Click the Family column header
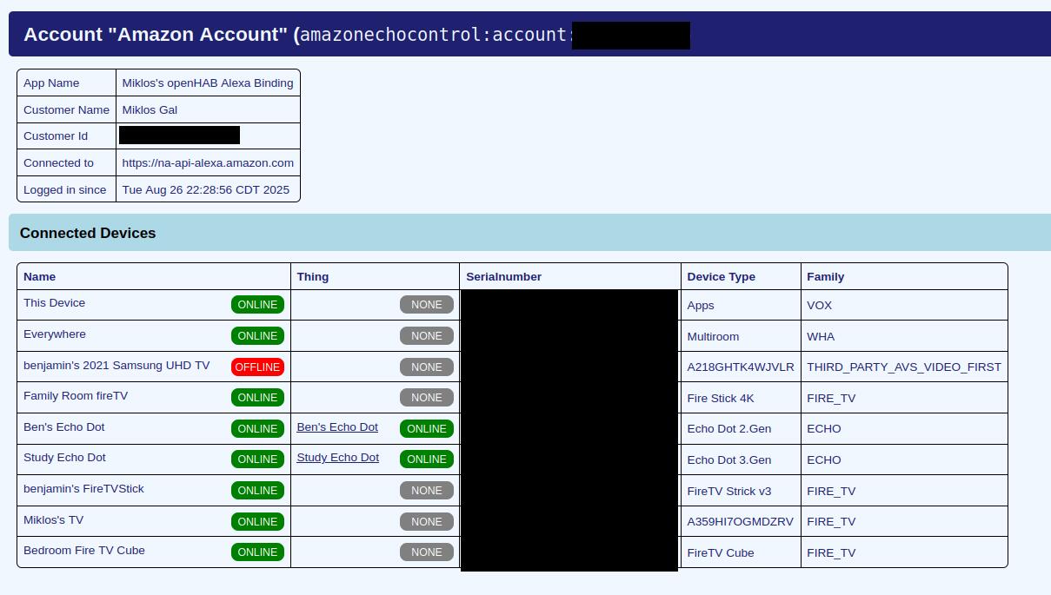The height and width of the screenshot is (595, 1051). [825, 276]
